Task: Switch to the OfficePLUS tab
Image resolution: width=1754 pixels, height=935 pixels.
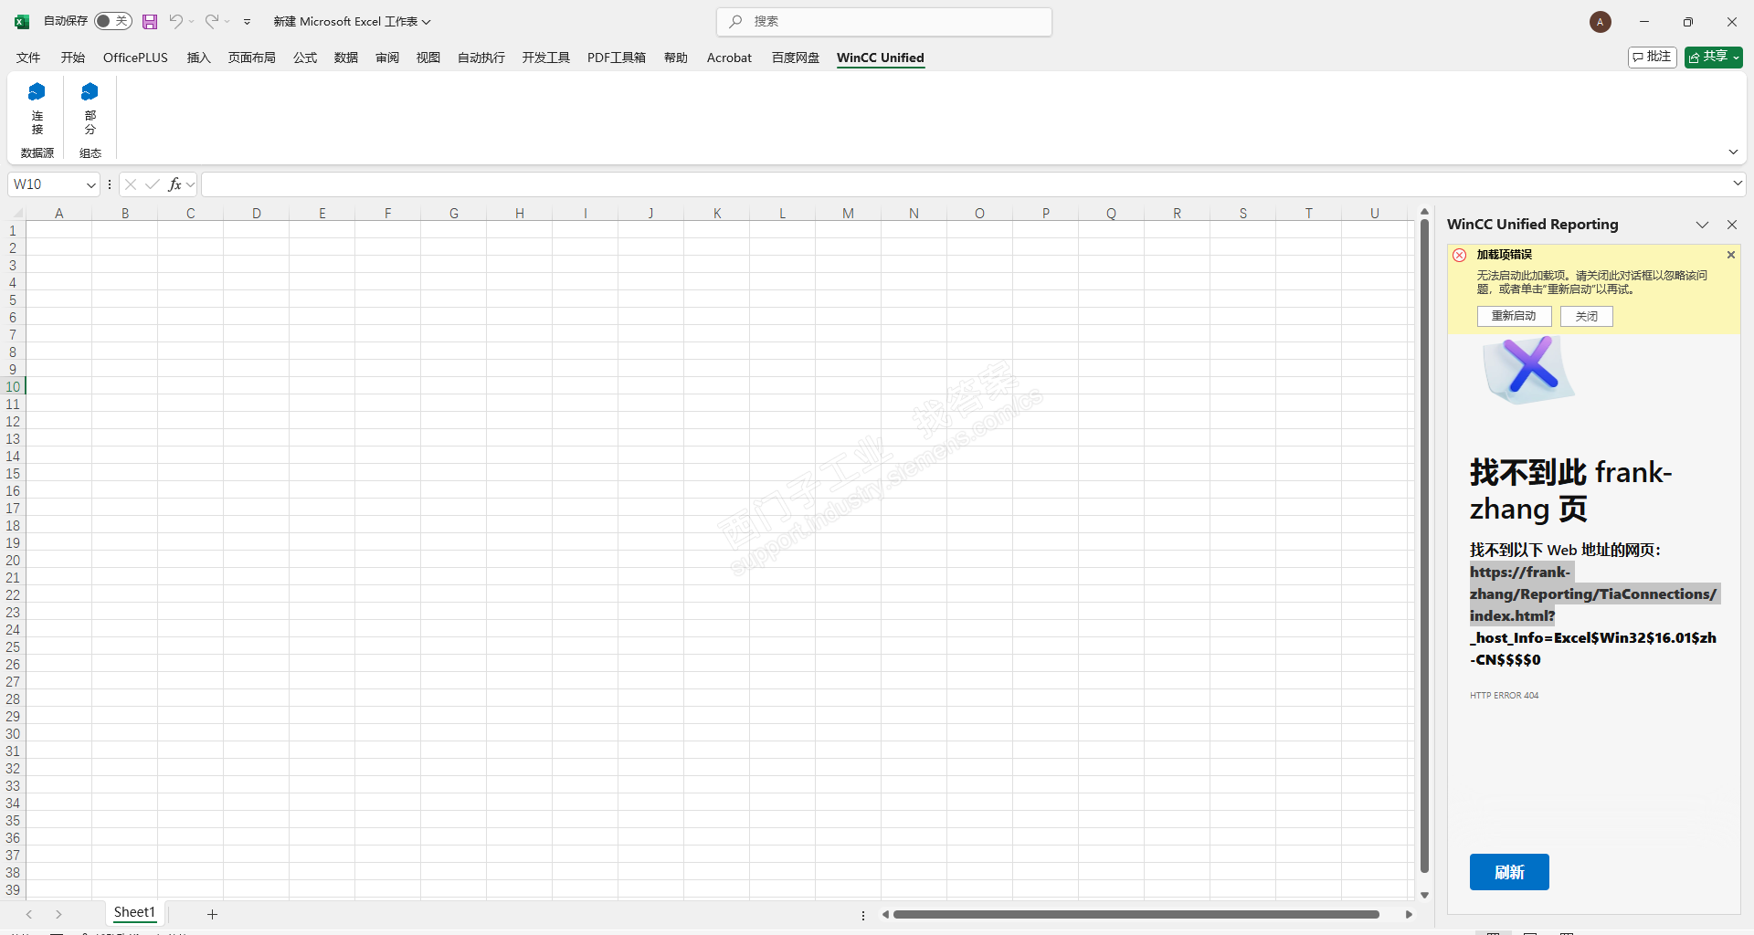Action: point(135,58)
